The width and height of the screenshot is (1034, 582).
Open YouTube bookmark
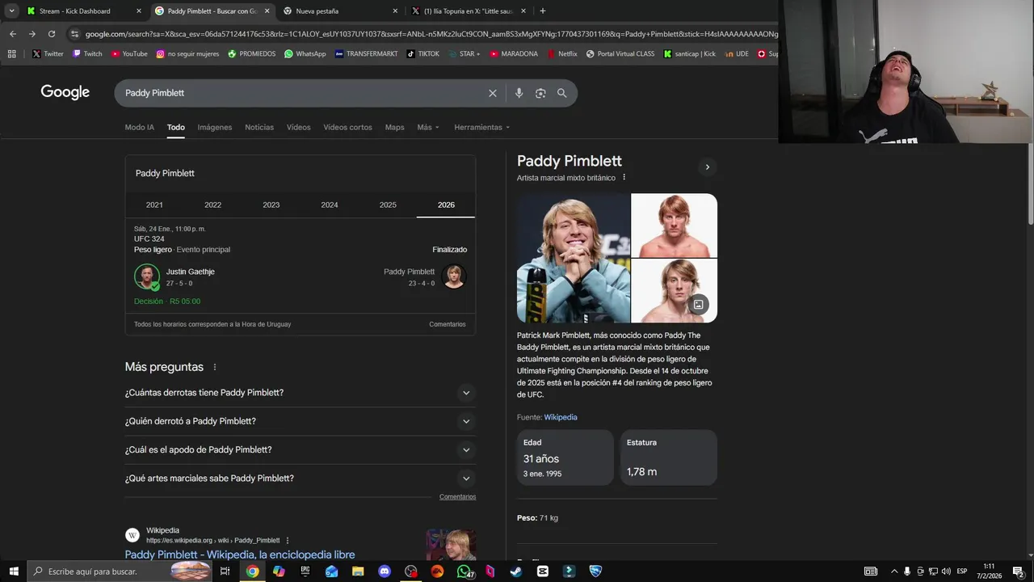(129, 54)
